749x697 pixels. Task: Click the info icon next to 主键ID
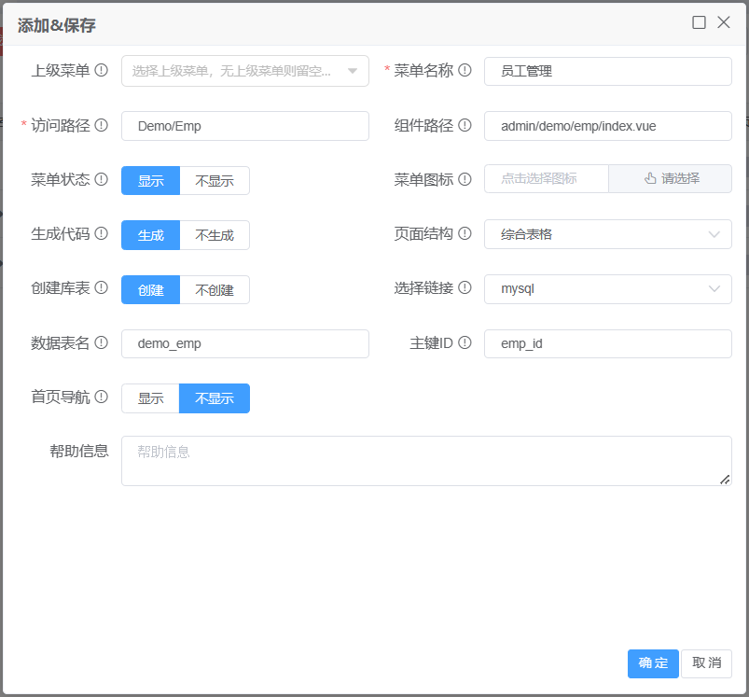(465, 343)
